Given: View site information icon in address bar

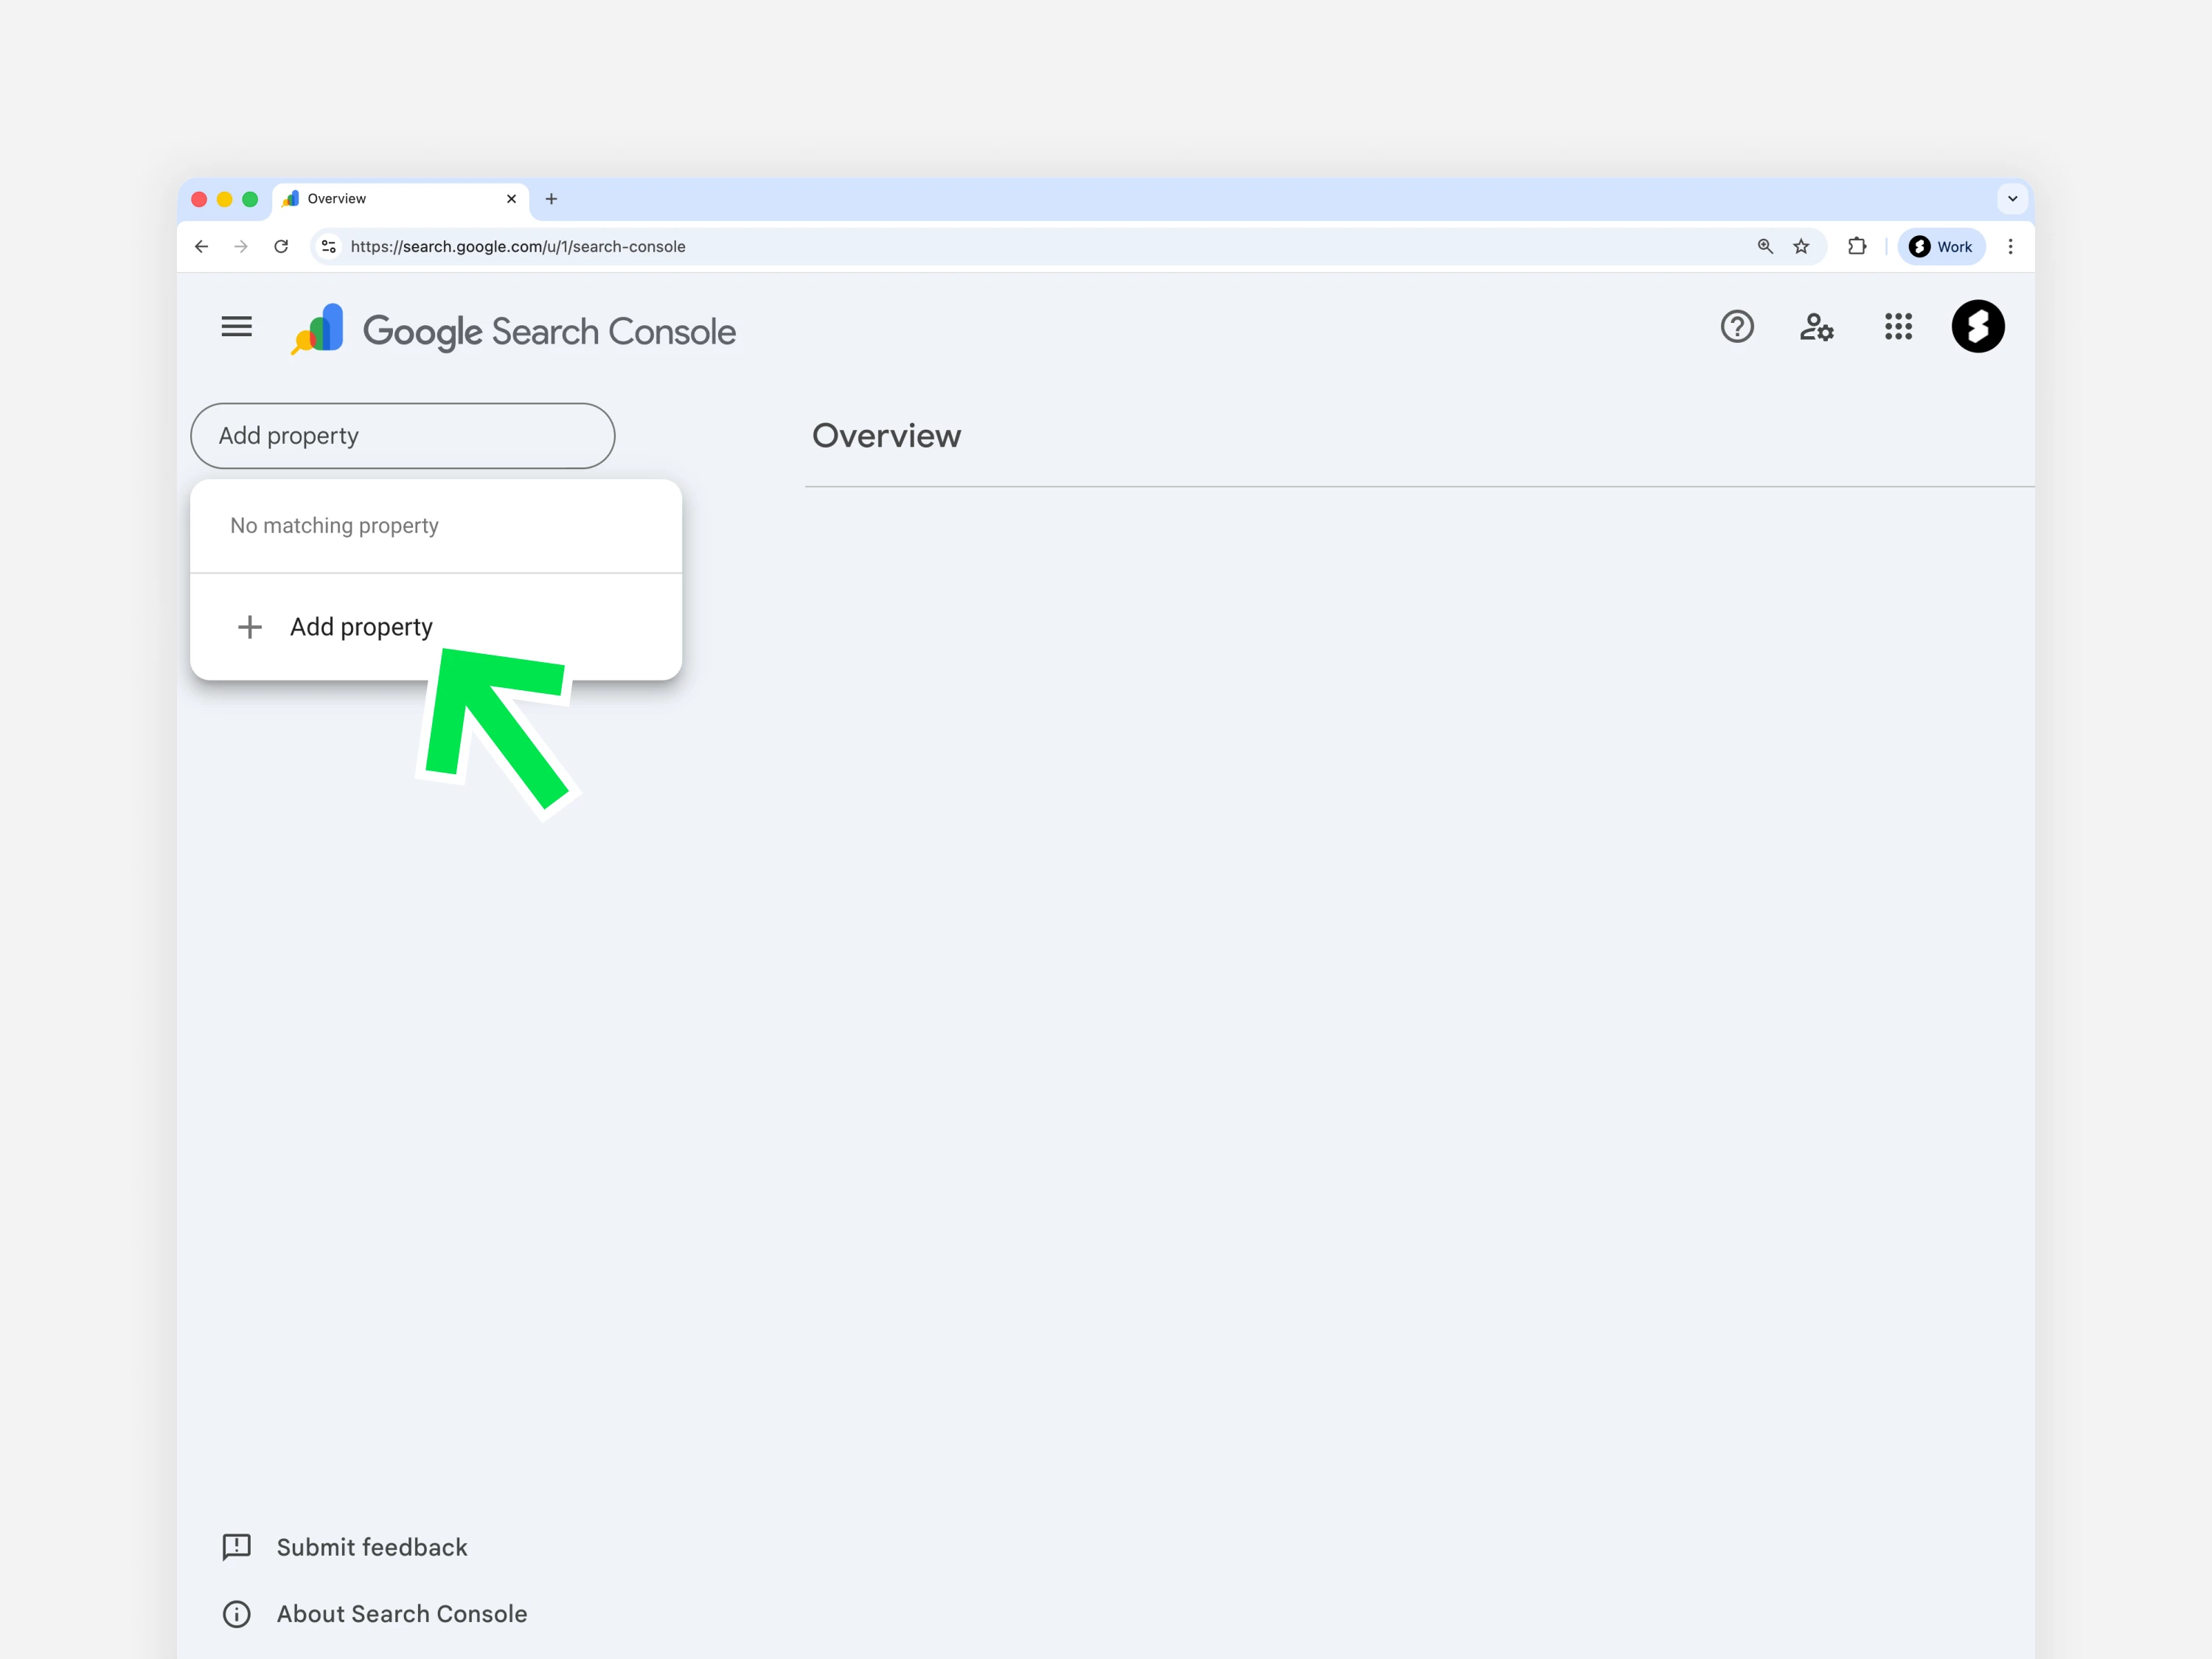Looking at the screenshot, I should coord(329,247).
